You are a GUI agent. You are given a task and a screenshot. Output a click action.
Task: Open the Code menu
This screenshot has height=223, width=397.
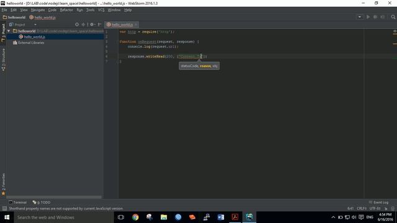(52, 10)
